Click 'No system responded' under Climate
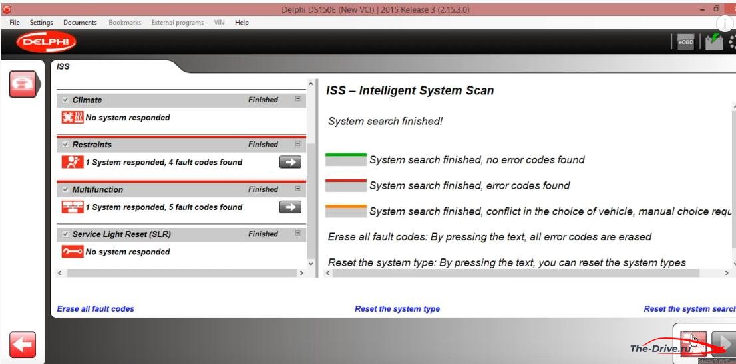 128,118
